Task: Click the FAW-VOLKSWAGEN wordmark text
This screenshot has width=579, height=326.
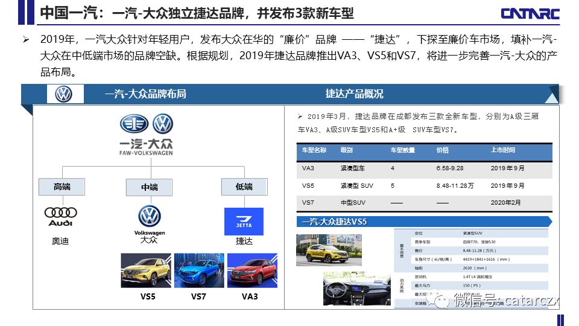Action: point(146,153)
